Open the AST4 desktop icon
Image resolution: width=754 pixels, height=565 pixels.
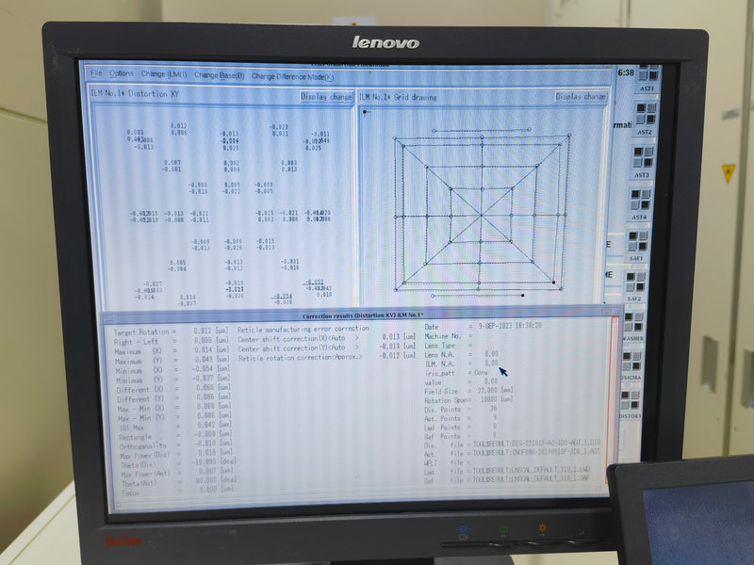pyautogui.click(x=640, y=204)
